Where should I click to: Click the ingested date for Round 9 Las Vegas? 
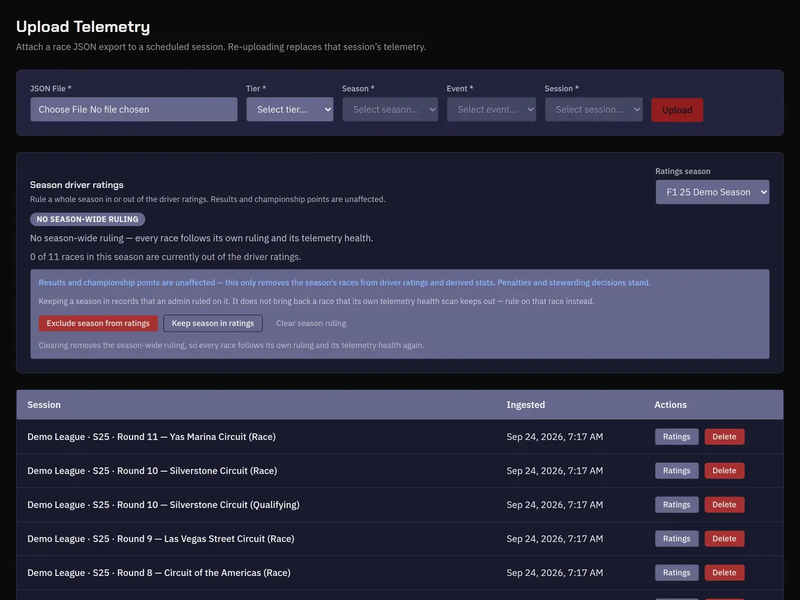point(555,539)
